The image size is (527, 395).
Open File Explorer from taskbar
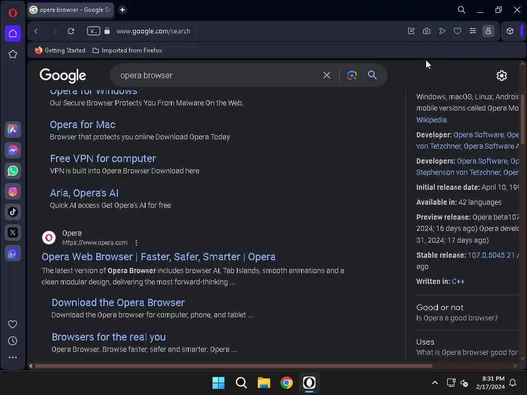coord(264,383)
